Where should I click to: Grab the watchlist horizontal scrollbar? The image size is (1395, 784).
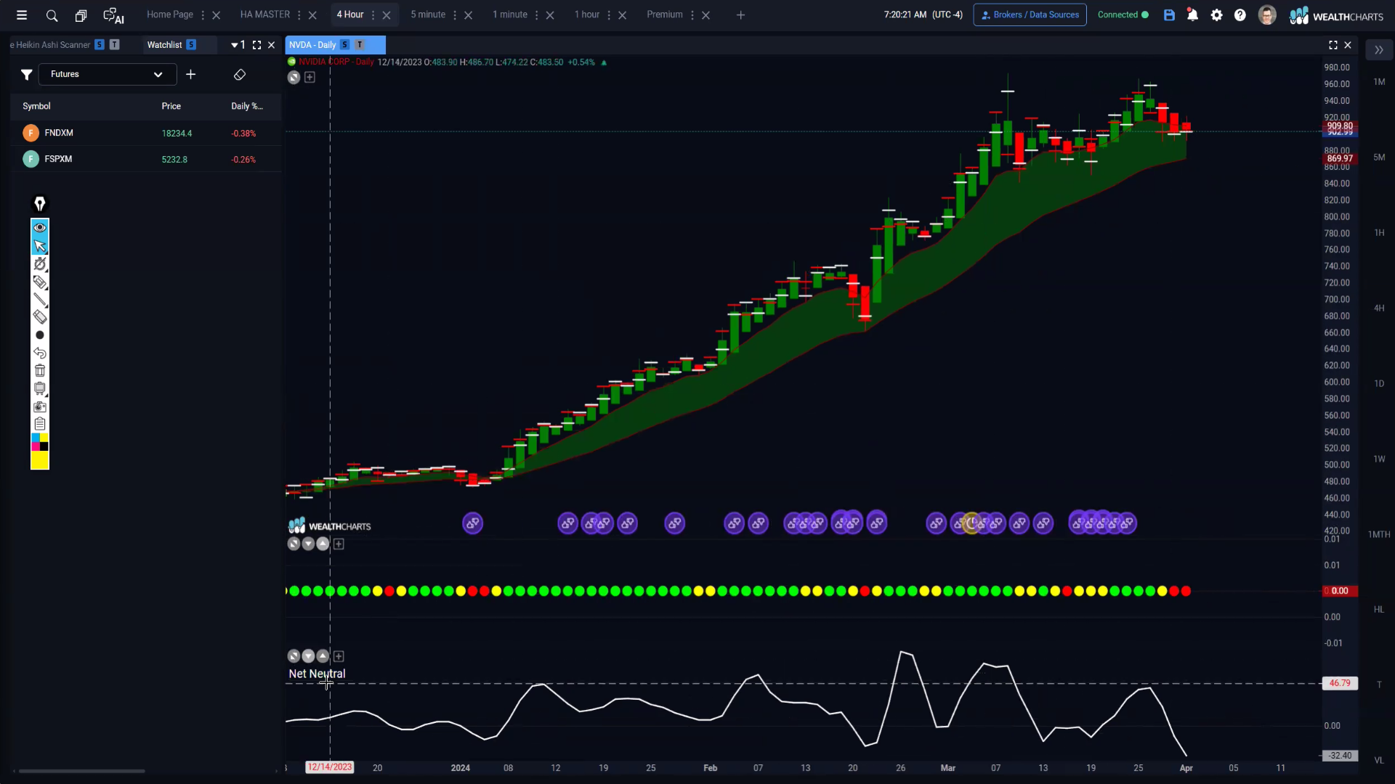(x=81, y=771)
